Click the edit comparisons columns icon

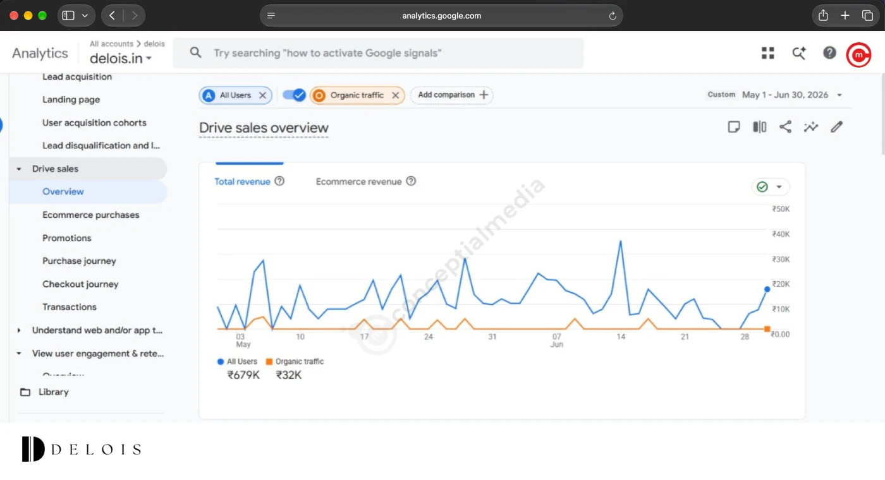tap(759, 127)
